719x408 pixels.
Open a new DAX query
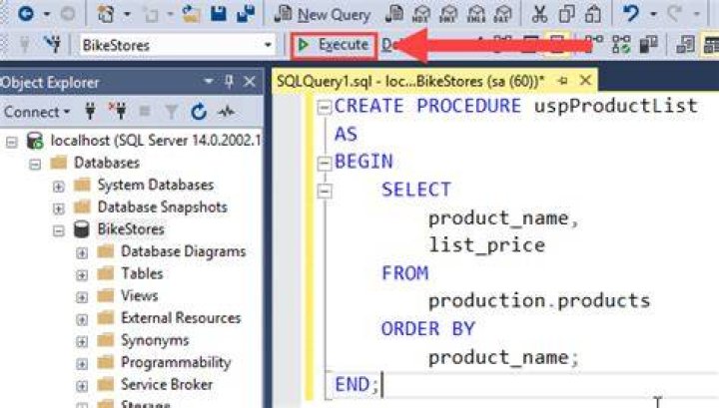(x=502, y=14)
